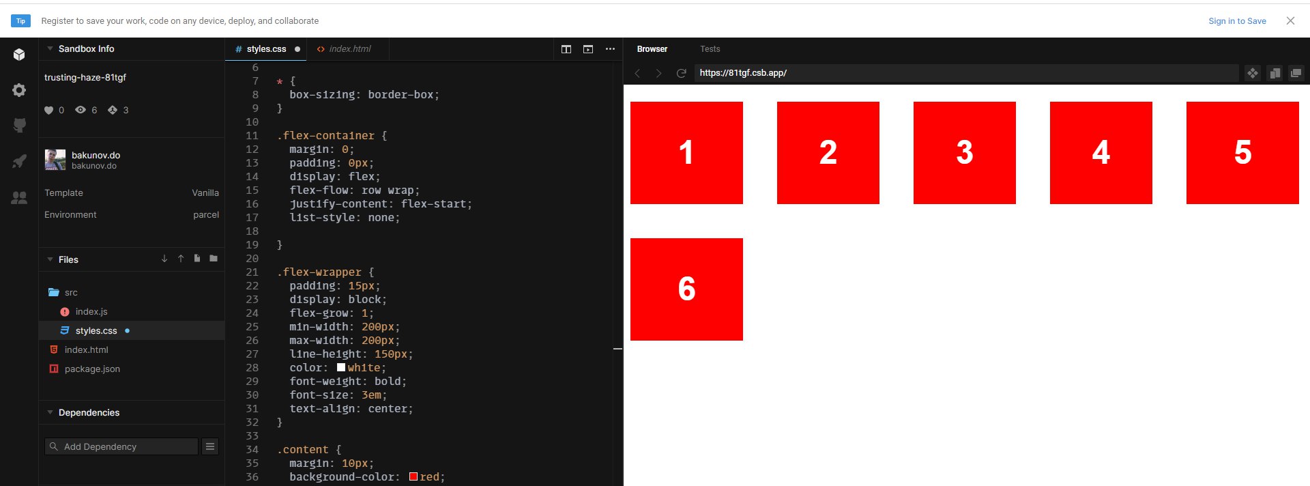Click the Add Dependency search field
This screenshot has width=1310, height=486.
(x=121, y=446)
